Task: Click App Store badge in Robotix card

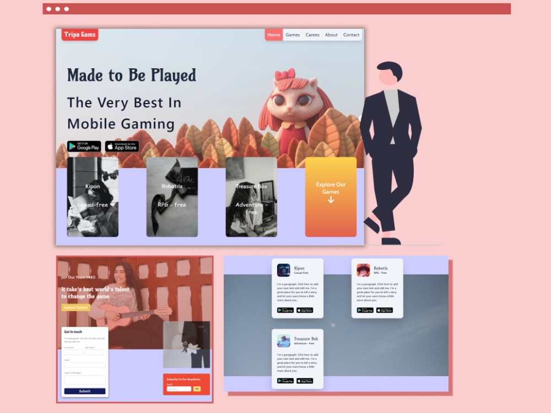Action: pyautogui.click(x=385, y=310)
